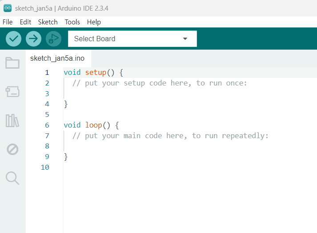Click the Verify checkmark button
Screen dimensions: 317x233
[x=13, y=39]
